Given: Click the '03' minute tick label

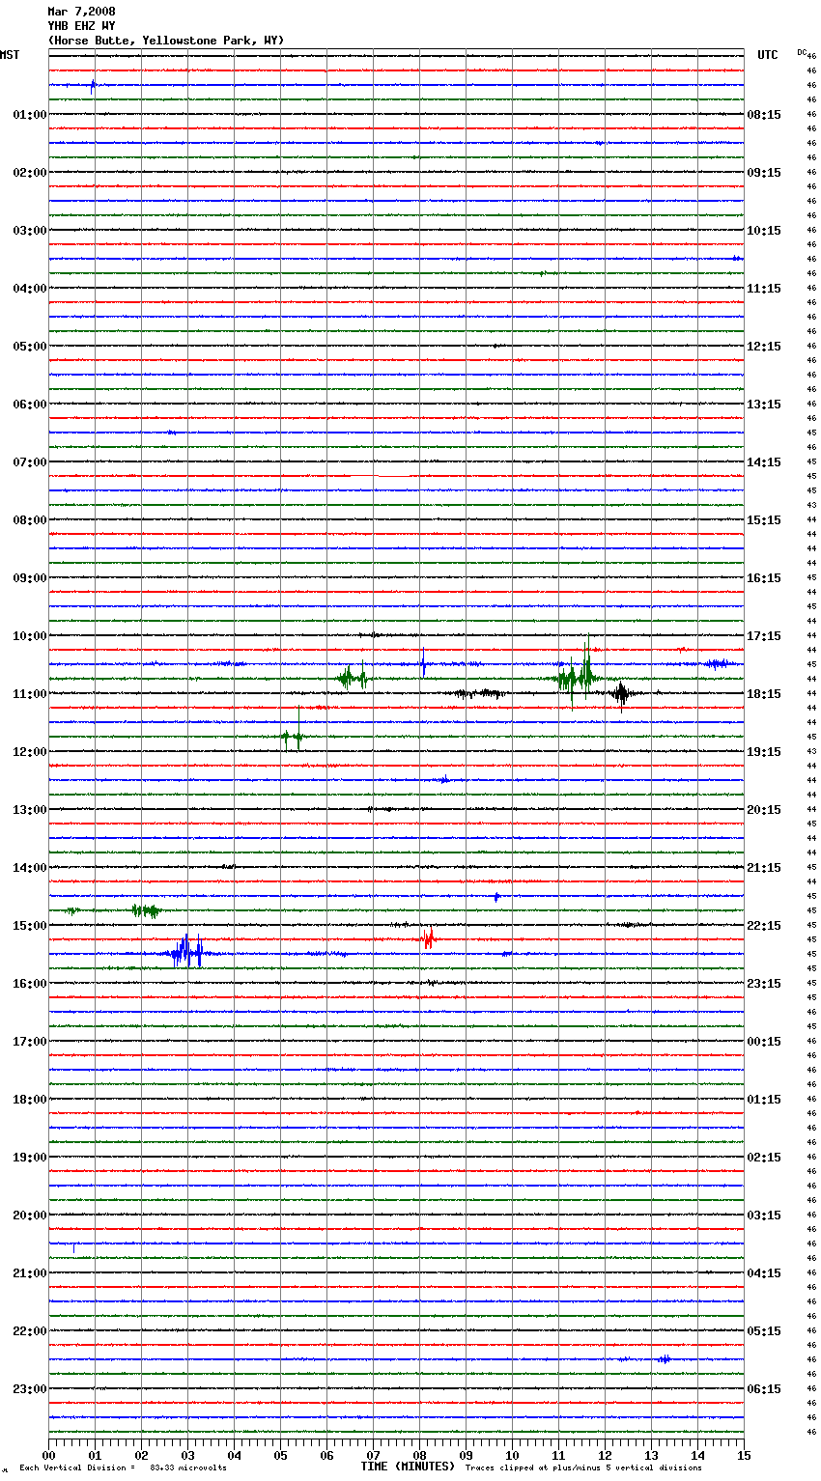Looking at the screenshot, I should [187, 1455].
